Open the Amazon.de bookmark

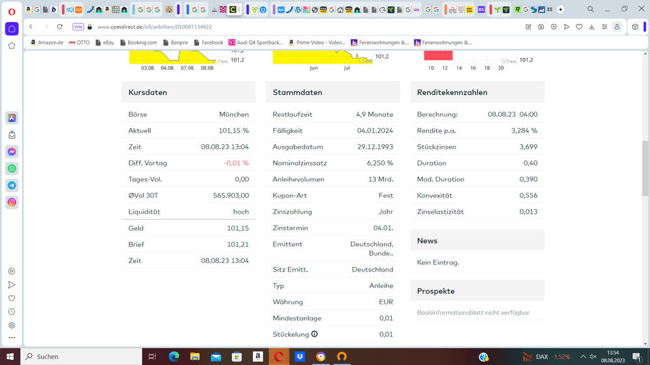(46, 42)
